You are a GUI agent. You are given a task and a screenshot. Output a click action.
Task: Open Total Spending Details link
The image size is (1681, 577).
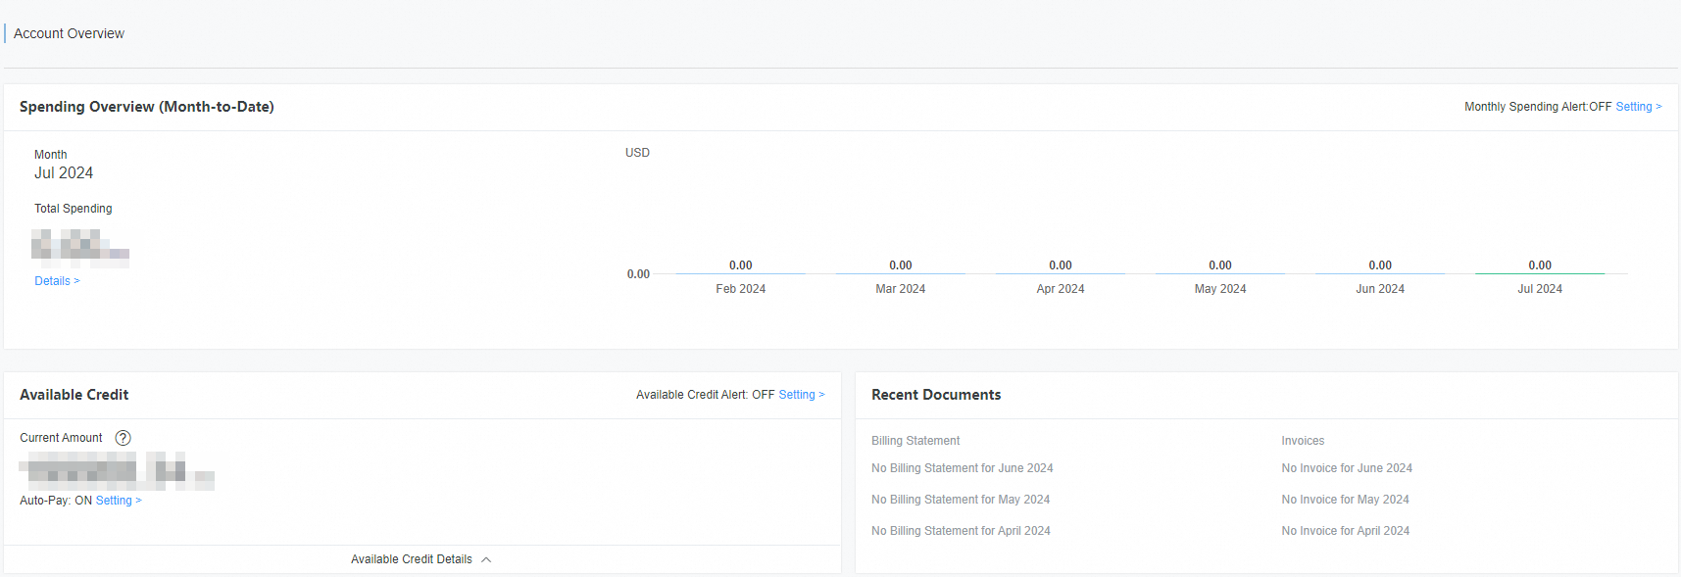[57, 281]
